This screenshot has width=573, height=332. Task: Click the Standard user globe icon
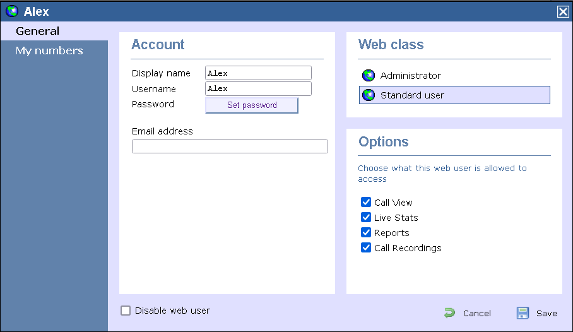point(369,95)
